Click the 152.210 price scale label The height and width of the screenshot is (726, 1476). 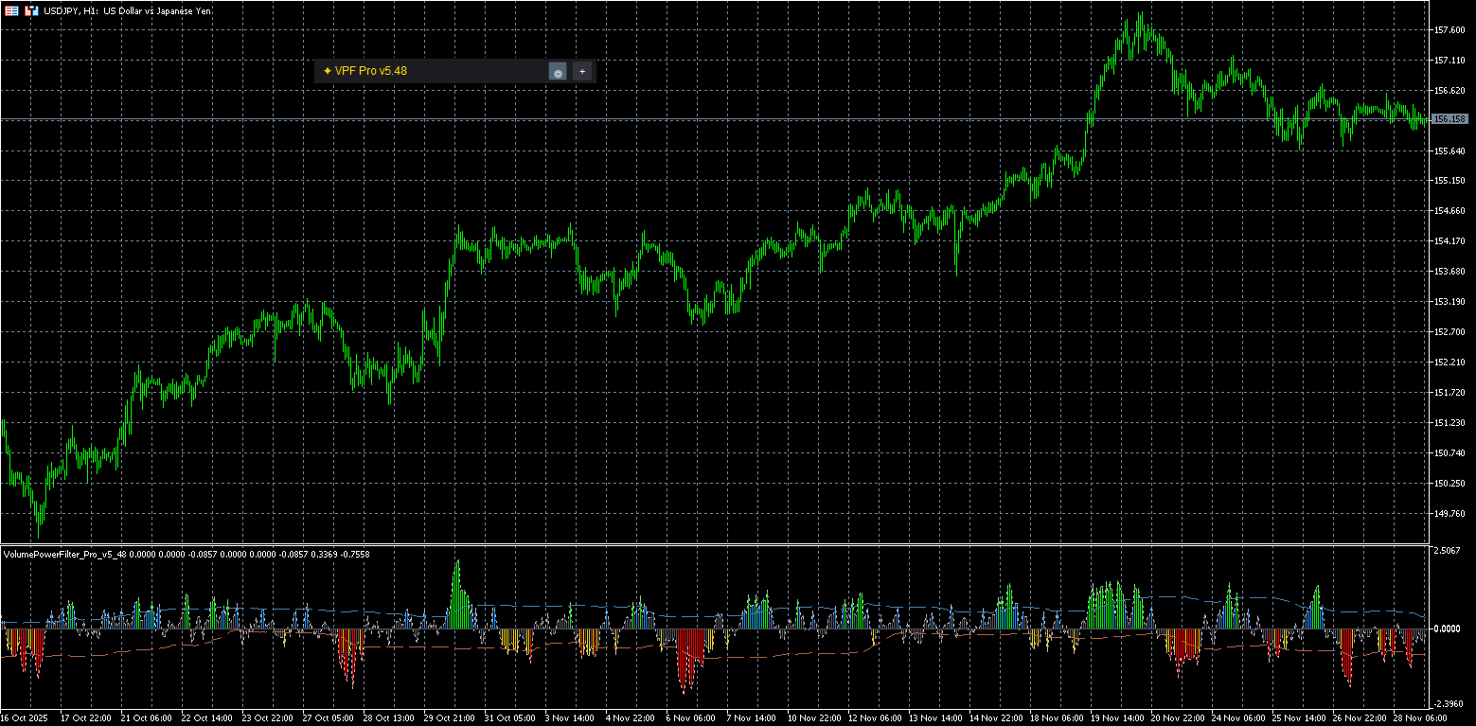click(1449, 363)
